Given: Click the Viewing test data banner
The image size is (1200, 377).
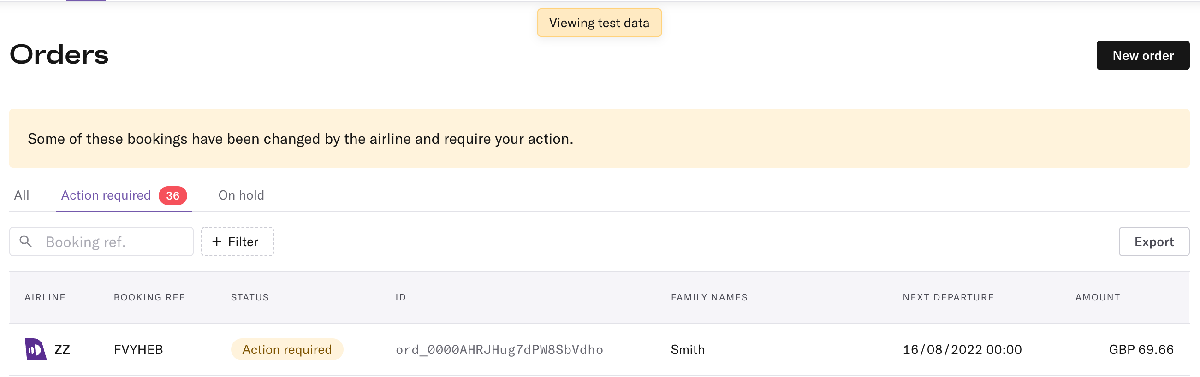Looking at the screenshot, I should (x=599, y=23).
